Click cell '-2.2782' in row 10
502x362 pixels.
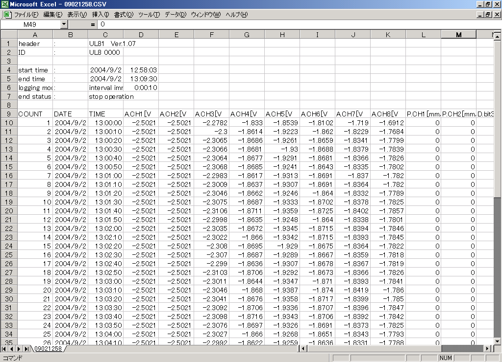point(212,123)
